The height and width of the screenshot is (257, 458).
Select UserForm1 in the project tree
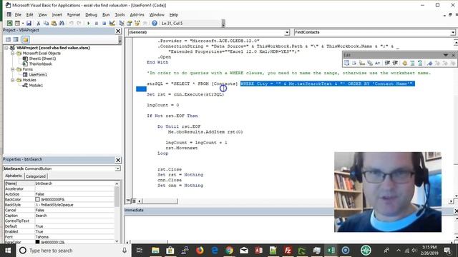pyautogui.click(x=38, y=74)
